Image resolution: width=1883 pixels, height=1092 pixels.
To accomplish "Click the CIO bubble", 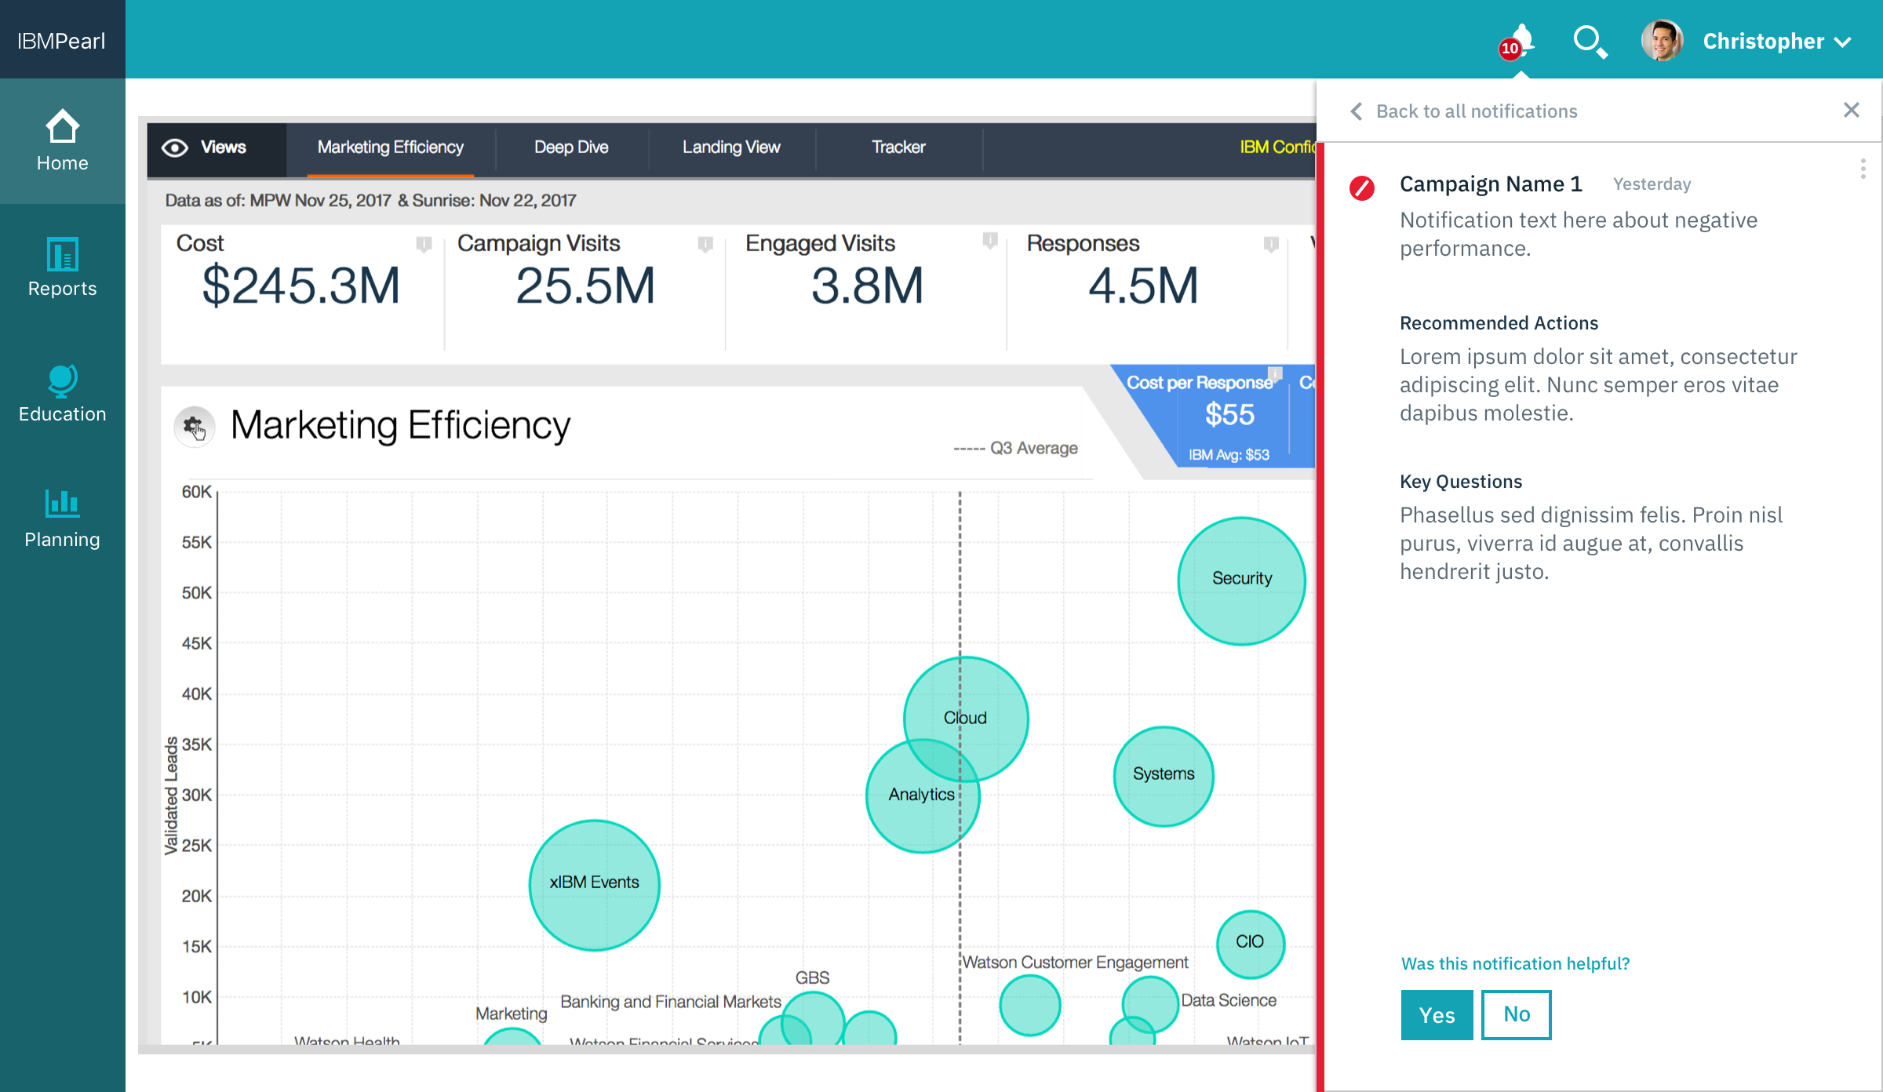I will tap(1251, 944).
